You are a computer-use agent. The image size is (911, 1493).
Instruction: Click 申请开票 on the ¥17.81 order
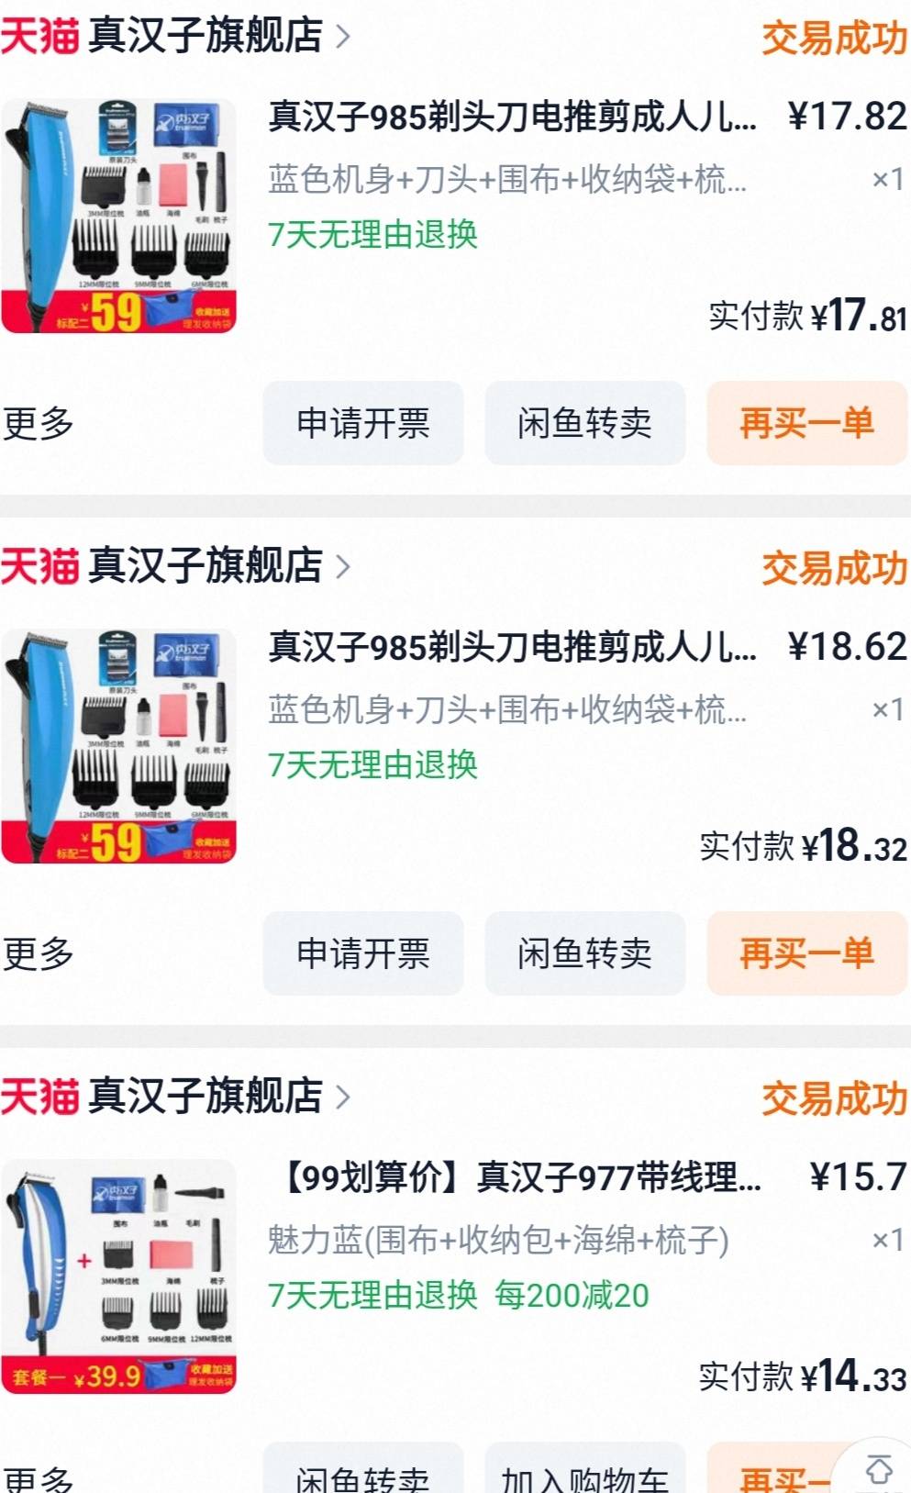pyautogui.click(x=363, y=423)
